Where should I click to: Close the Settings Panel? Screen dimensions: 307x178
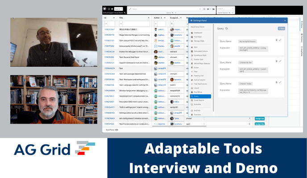click(x=285, y=20)
